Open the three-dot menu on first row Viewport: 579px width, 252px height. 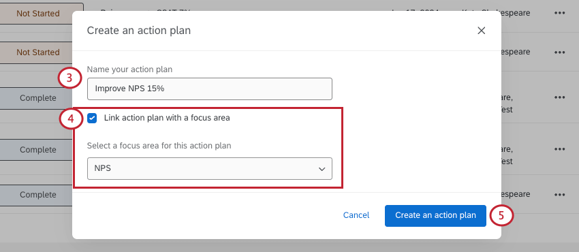[559, 13]
